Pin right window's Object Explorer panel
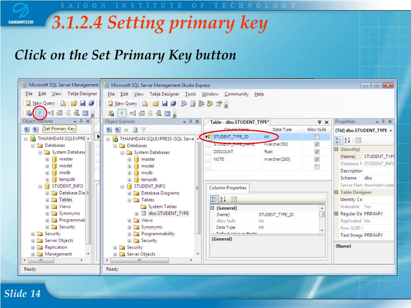The image size is (411, 308). (191, 122)
